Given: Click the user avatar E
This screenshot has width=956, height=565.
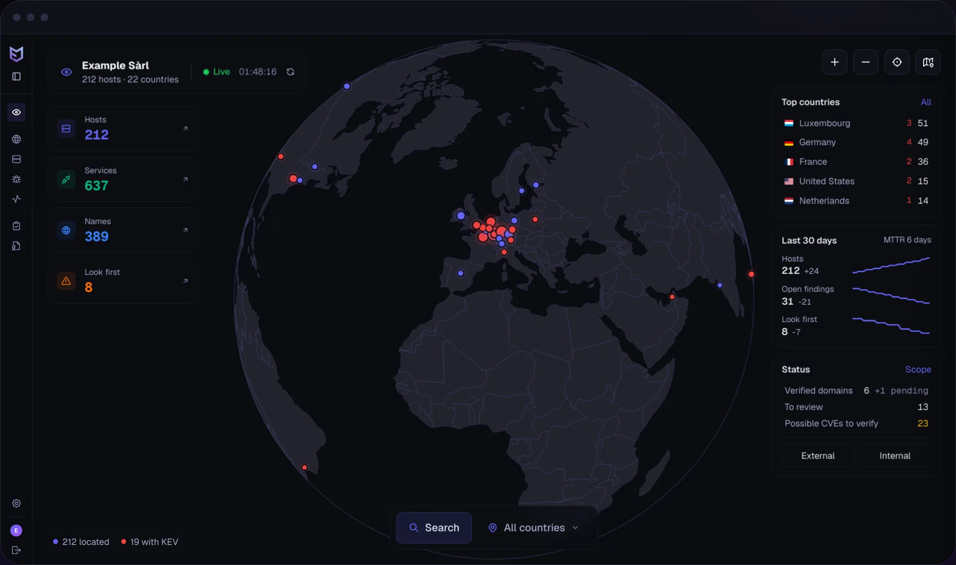Looking at the screenshot, I should click(x=16, y=531).
